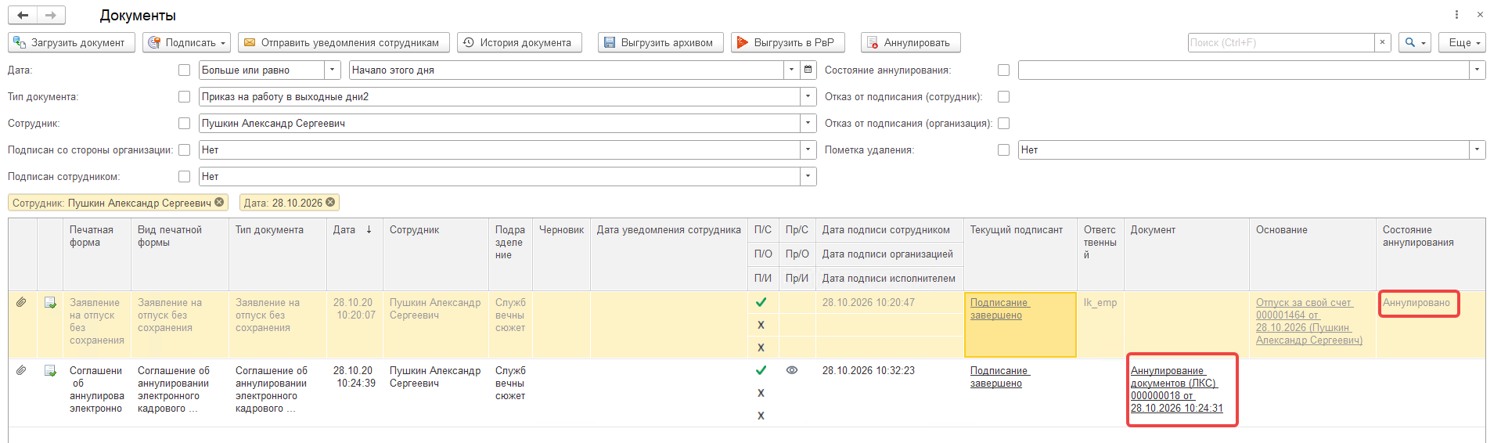
Task: Toggle Подписан сотрудником checkbox
Action: click(x=185, y=176)
